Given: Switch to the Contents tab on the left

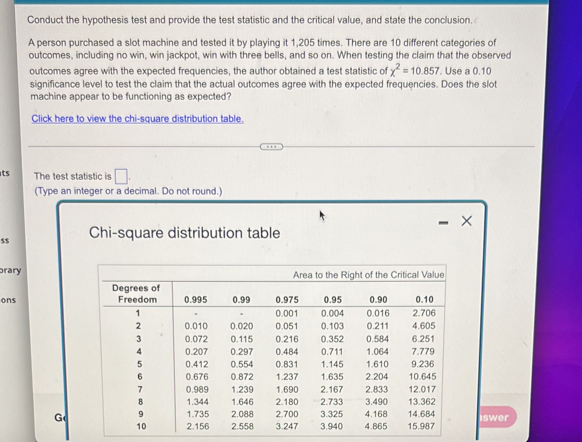Looking at the screenshot, I should click(6, 173).
